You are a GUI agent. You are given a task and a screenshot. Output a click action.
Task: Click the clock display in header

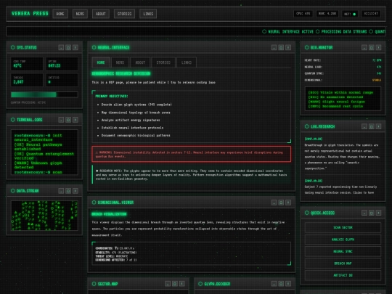point(371,14)
